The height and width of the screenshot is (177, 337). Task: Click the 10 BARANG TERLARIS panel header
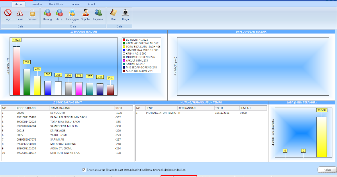pos(84,32)
